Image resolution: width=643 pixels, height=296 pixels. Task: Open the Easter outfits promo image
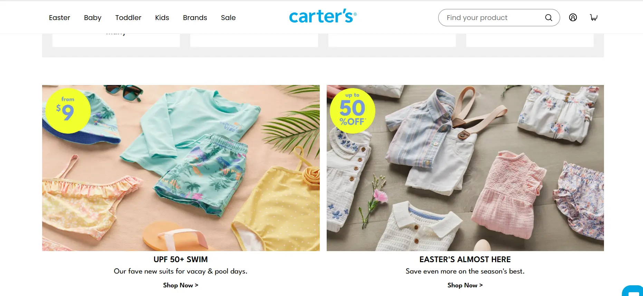(x=465, y=168)
